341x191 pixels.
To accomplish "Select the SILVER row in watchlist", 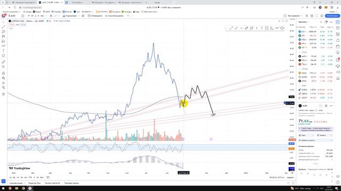I will point(315,77).
